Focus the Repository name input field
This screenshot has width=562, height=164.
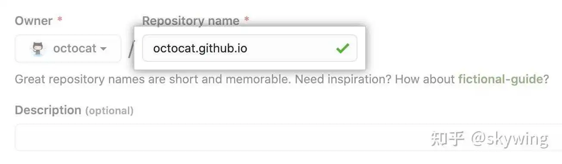[x=250, y=48]
